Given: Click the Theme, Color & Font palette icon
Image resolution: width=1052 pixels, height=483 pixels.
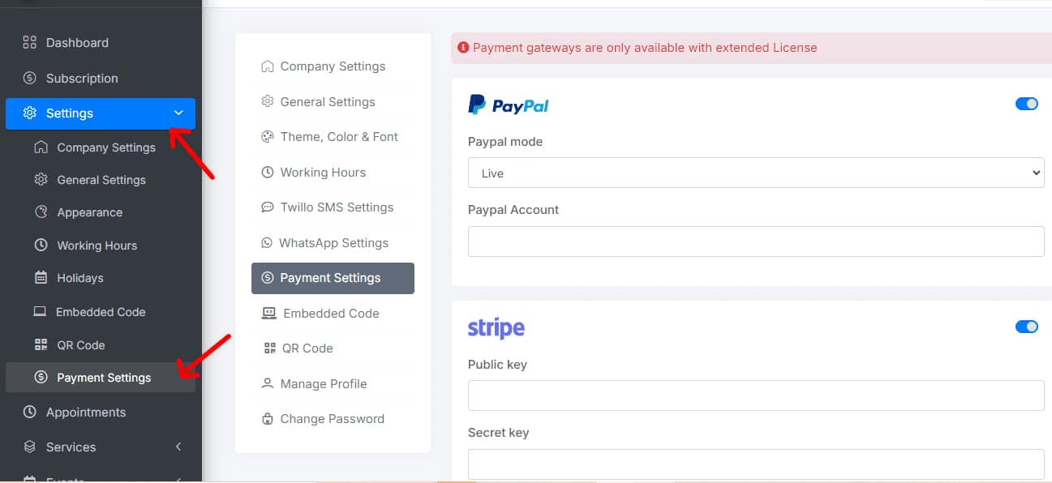Looking at the screenshot, I should pyautogui.click(x=267, y=136).
